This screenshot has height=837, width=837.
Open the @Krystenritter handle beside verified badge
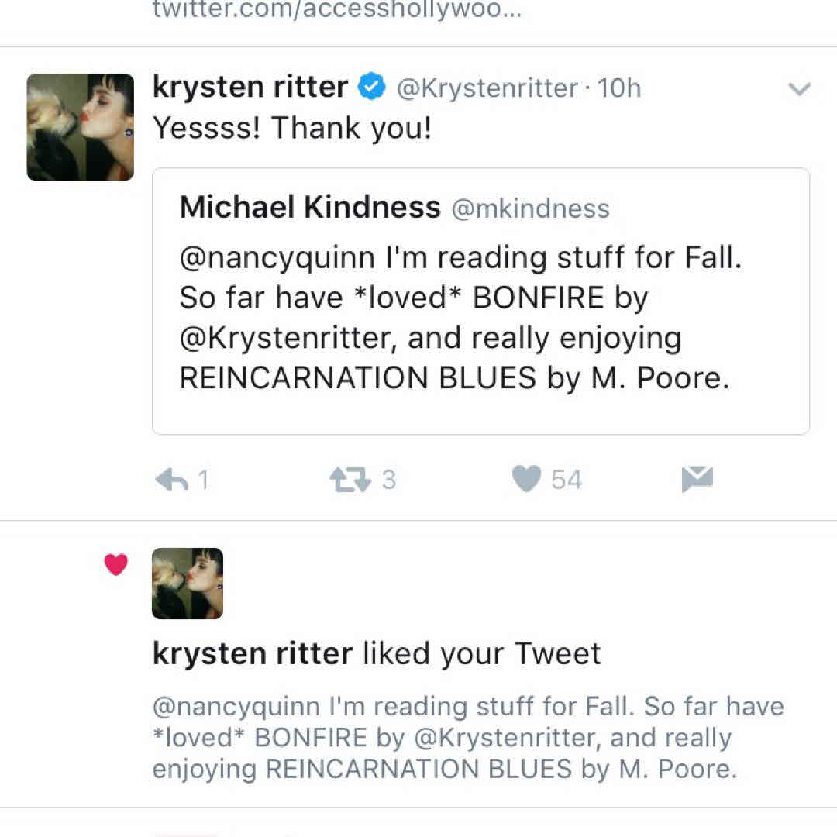[487, 88]
